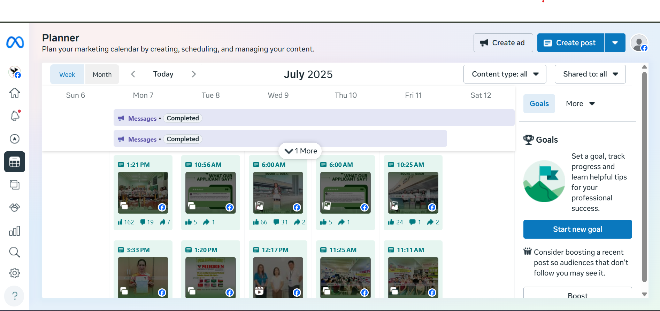
Task: Open the Monday 1:21 PM post thumbnail
Action: coord(143,192)
